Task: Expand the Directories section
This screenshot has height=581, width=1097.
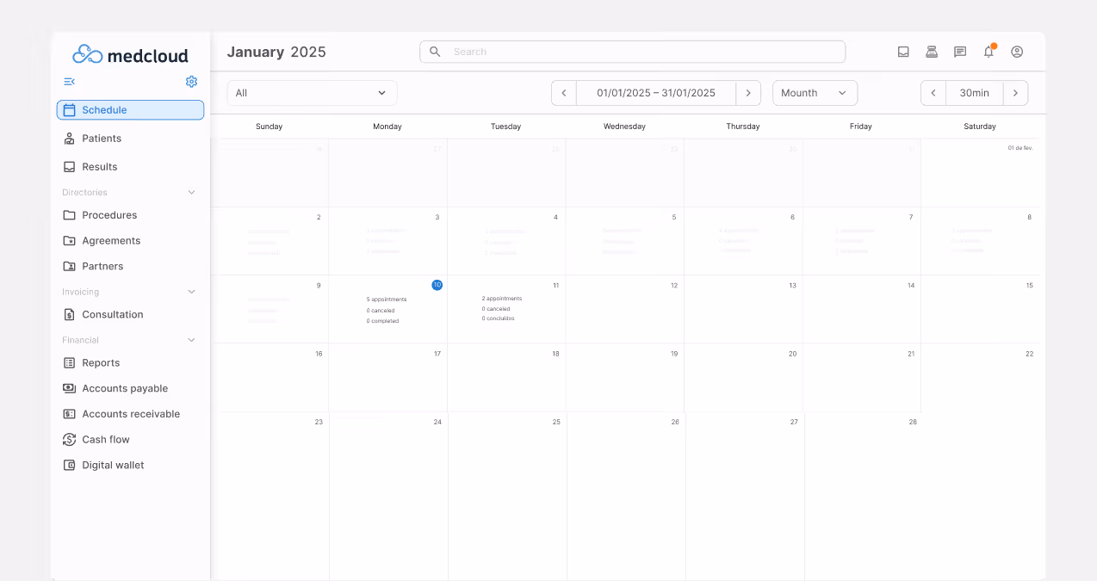Action: click(190, 192)
